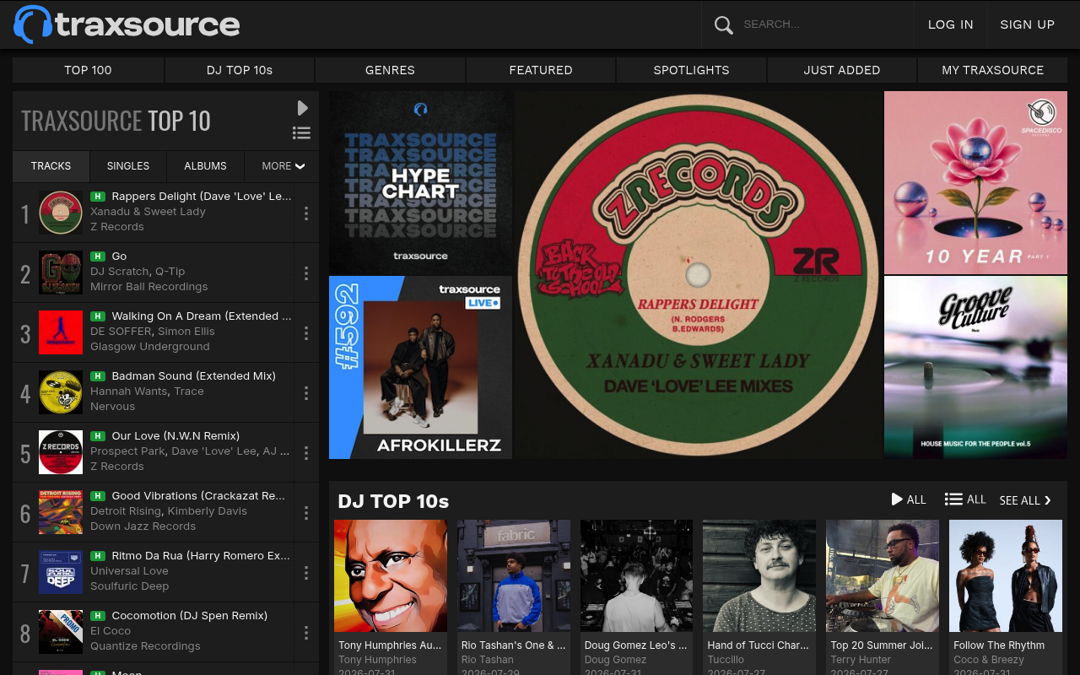The height and width of the screenshot is (675, 1080).
Task: Click the SIGN UP button
Action: [1028, 24]
